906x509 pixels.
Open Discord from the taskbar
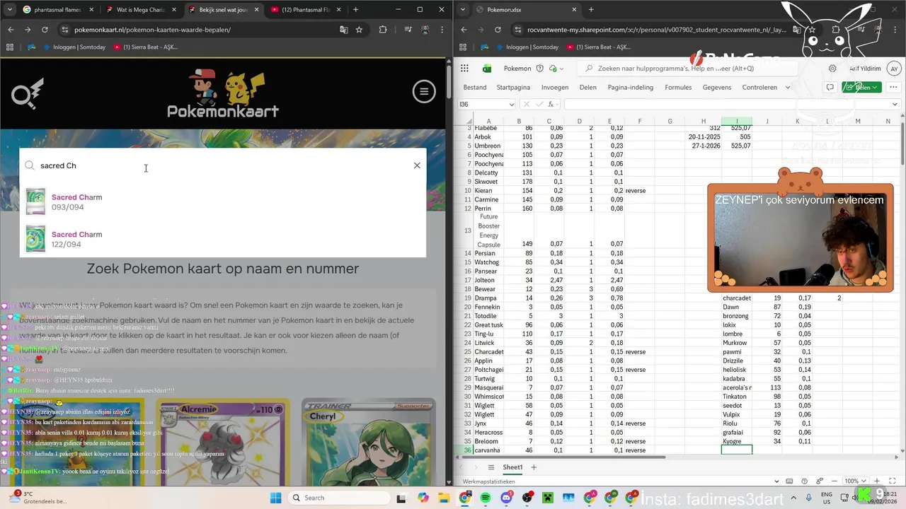click(x=506, y=498)
